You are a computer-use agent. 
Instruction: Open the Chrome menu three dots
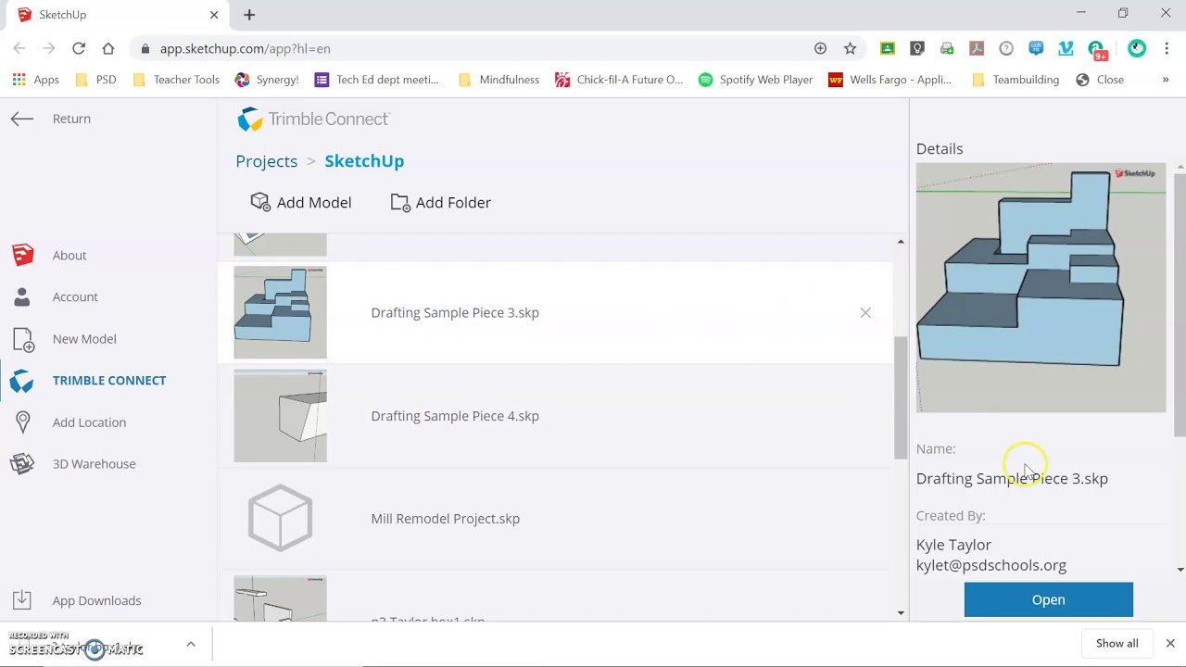[x=1166, y=48]
